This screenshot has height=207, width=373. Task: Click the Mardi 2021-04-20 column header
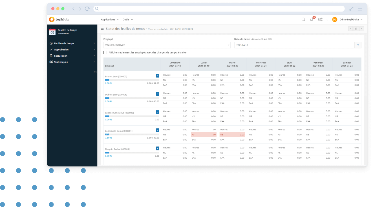[x=232, y=64]
